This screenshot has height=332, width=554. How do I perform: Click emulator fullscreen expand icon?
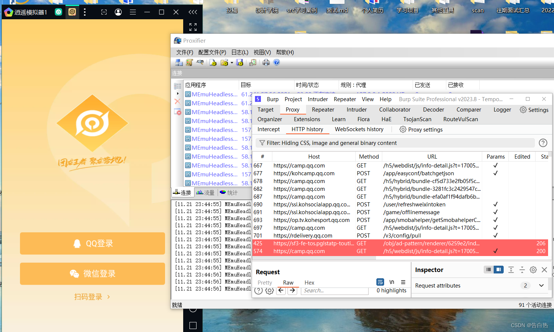coord(193,27)
